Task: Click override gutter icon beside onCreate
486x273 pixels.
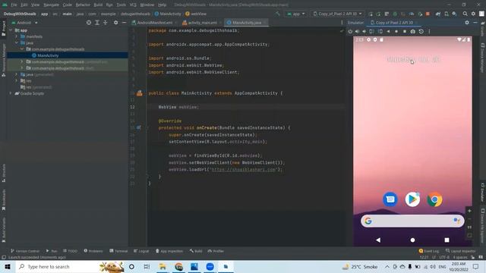Action: click(x=138, y=127)
